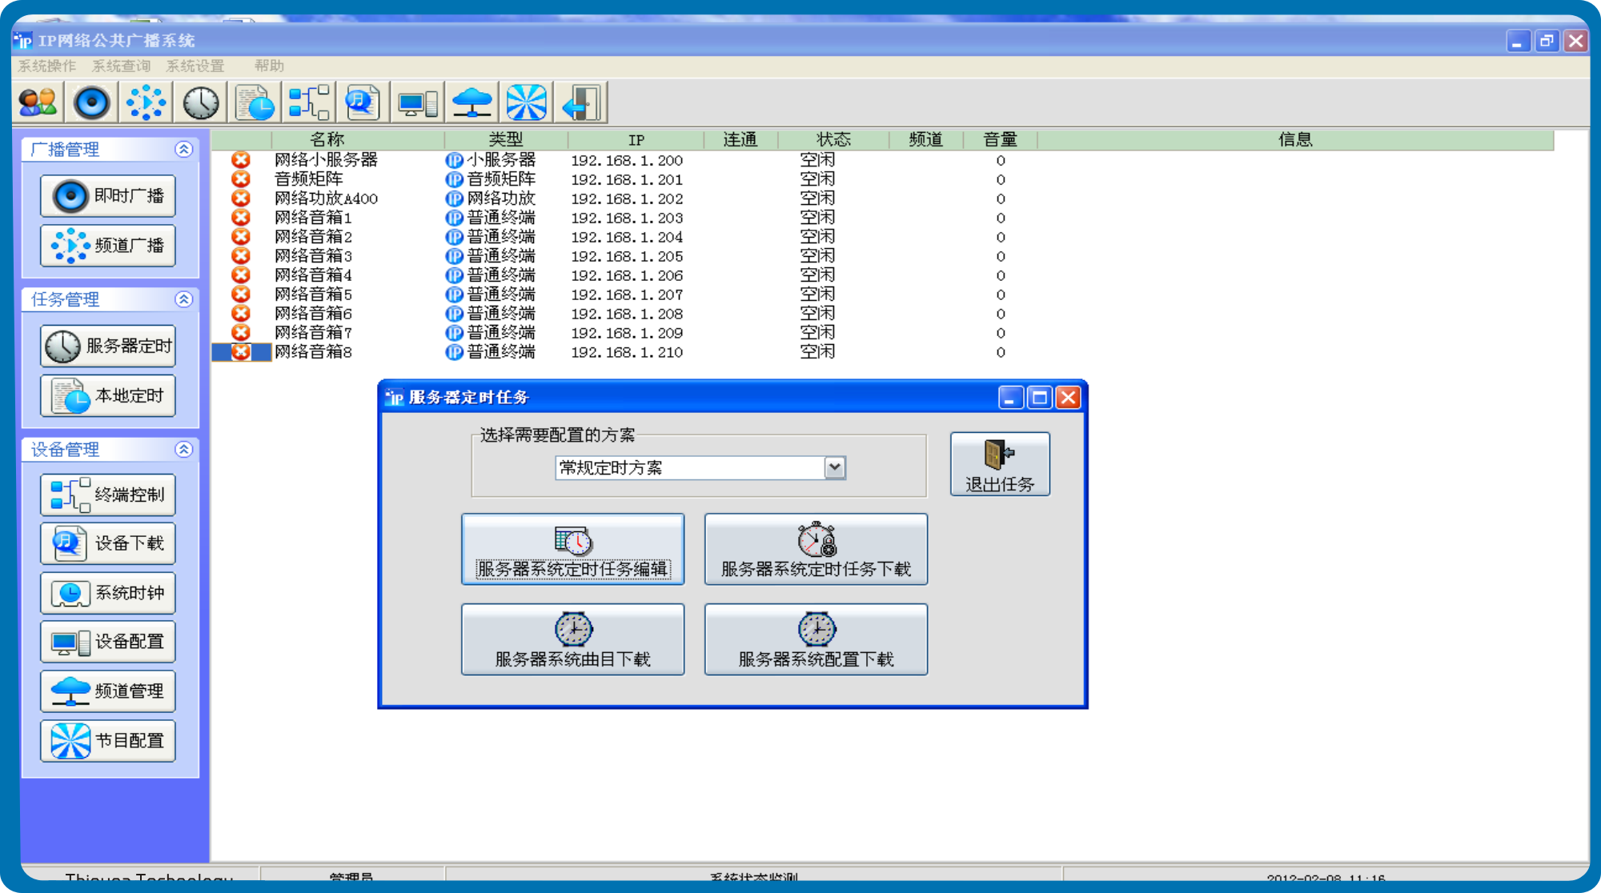The width and height of the screenshot is (1601, 893).
Task: Open the 系统设置 menu
Action: click(195, 66)
